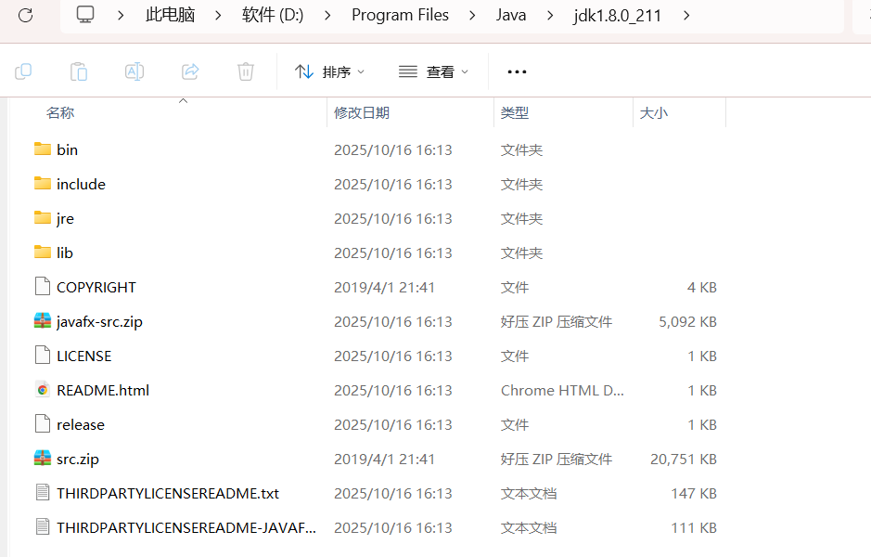The image size is (871, 557).
Task: Select the THIRDPARTYLICENSEREADME.txt file name
Action: click(x=168, y=494)
